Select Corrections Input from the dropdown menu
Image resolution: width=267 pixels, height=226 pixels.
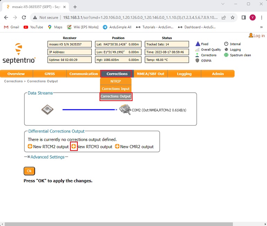(116, 89)
